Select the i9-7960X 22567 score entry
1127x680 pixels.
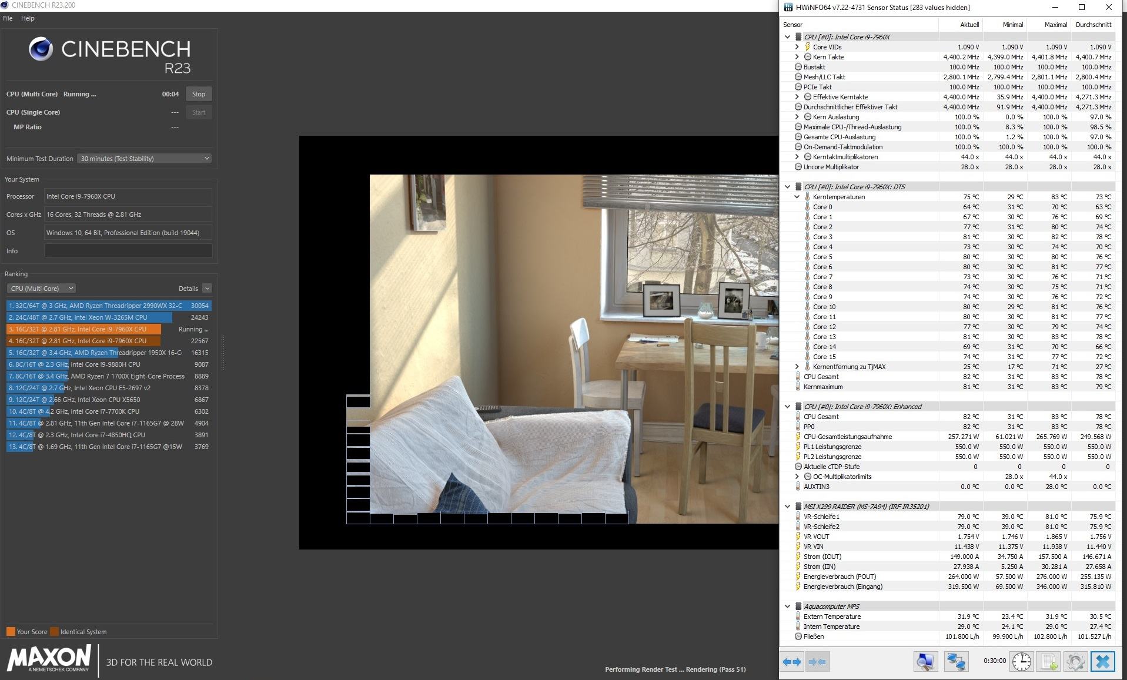tap(109, 341)
